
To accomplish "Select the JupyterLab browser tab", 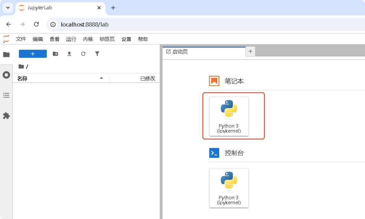I will point(60,8).
